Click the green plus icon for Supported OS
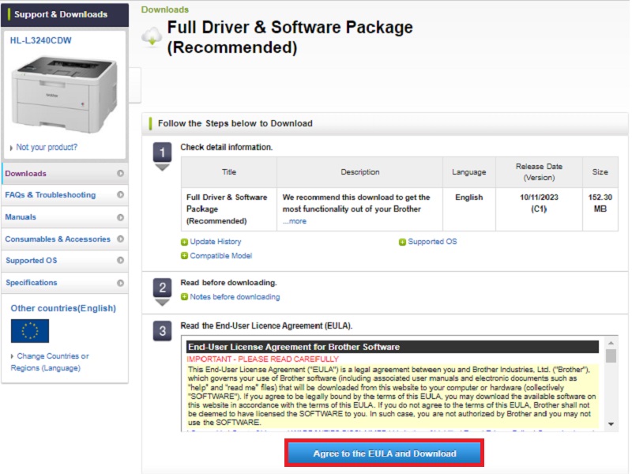The height and width of the screenshot is (474, 632). coord(402,242)
